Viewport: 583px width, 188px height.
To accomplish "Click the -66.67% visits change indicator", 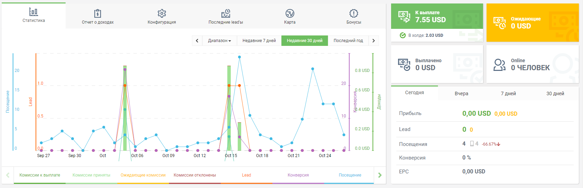I will pos(491,144).
